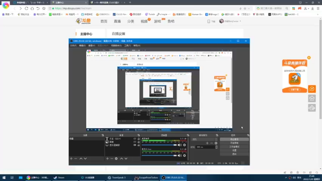Move scene down in OBS Scenes panel
322x181 pixels.
click(x=85, y=158)
